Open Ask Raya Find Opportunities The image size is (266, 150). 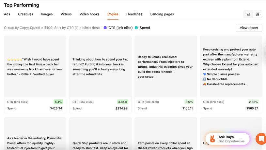[227, 139]
